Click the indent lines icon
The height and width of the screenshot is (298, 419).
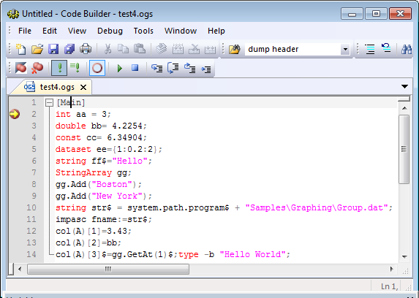(370, 49)
